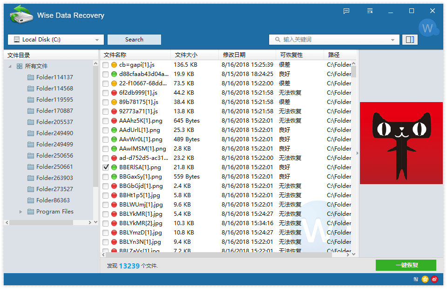This screenshot has width=447, height=289.
Task: Select the BBHt1p5[1].jpg file row
Action: pyautogui.click(x=227, y=195)
